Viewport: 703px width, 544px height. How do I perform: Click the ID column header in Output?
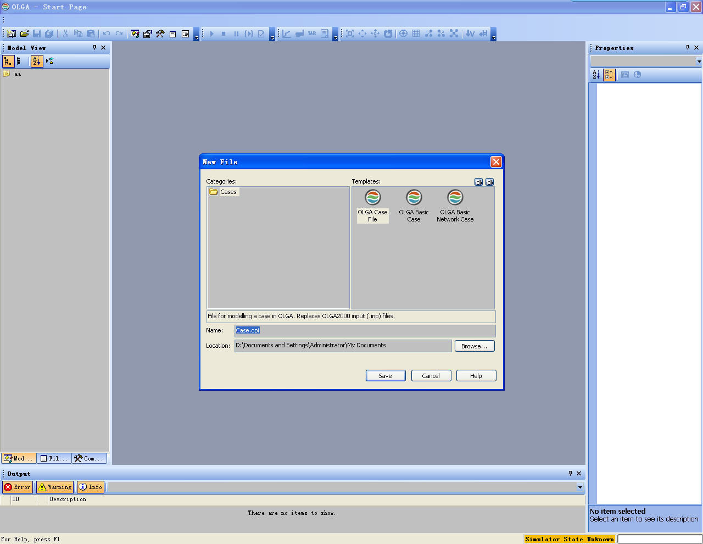pyautogui.click(x=24, y=499)
